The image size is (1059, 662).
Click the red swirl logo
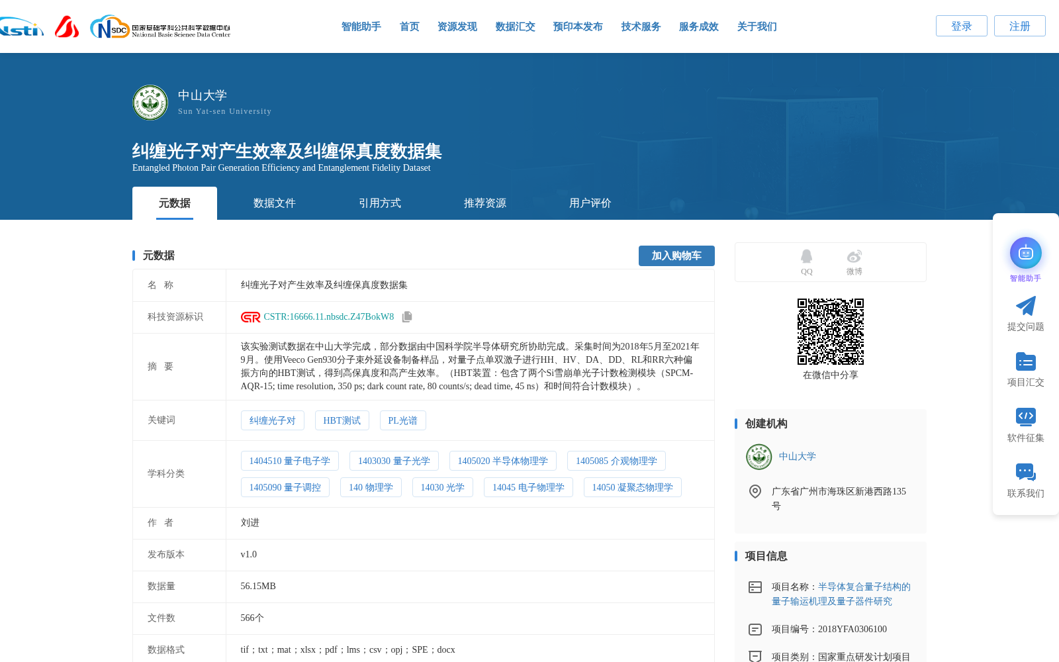[x=67, y=26]
